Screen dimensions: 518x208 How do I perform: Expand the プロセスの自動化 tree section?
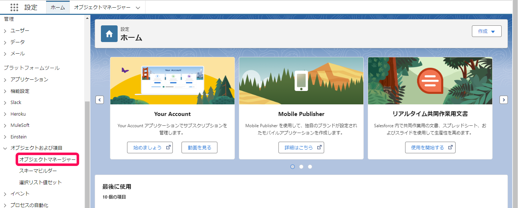[5, 205]
